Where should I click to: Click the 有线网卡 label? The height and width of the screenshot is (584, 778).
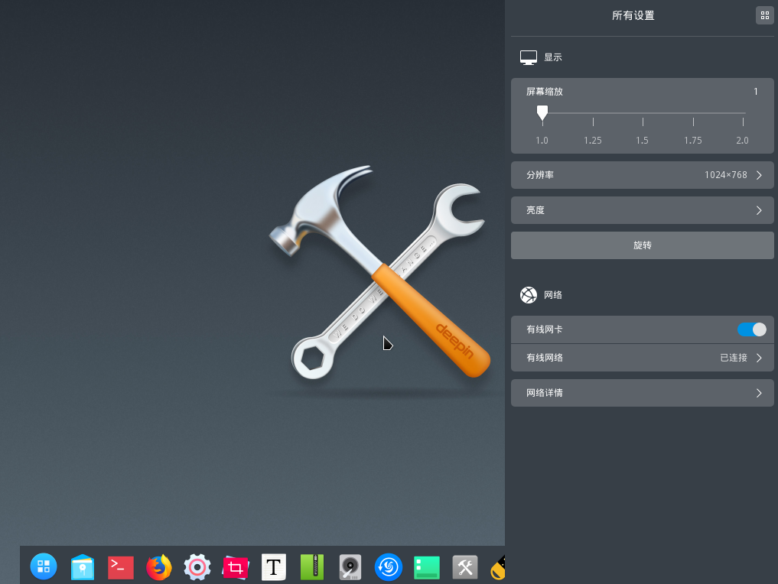tap(545, 329)
